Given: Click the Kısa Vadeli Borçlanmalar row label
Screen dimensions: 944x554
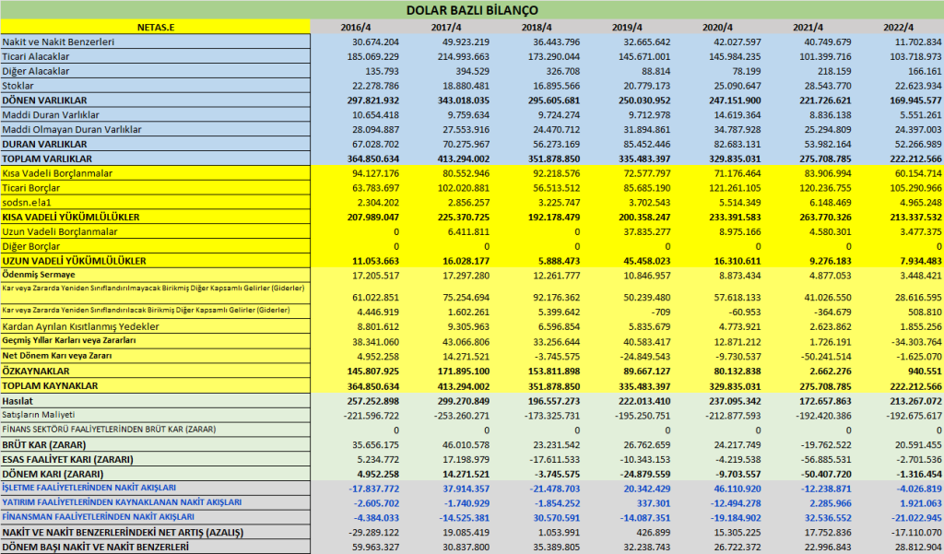Looking at the screenshot, I should click(x=57, y=173).
